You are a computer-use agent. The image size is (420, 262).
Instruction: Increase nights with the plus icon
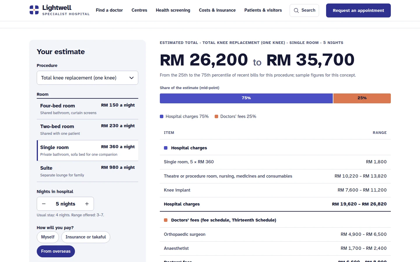pos(87,204)
